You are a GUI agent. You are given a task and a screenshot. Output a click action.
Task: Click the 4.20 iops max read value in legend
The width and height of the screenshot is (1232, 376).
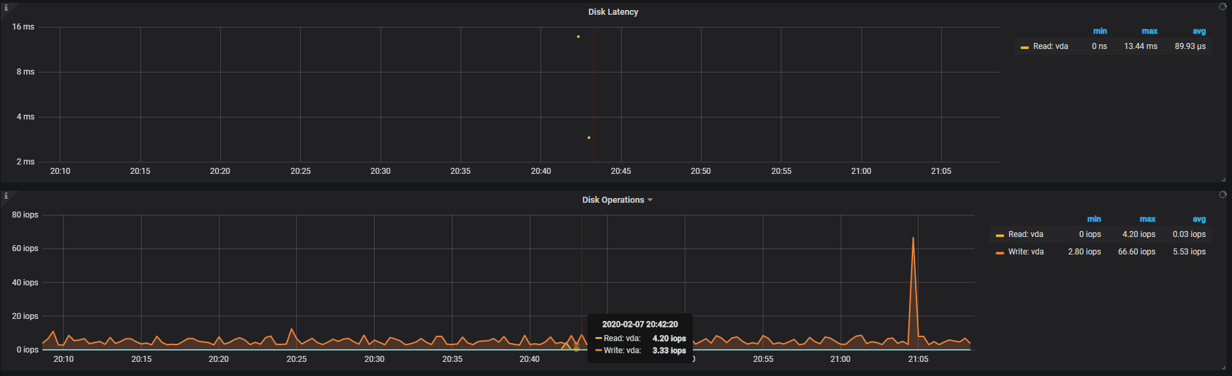point(1139,234)
